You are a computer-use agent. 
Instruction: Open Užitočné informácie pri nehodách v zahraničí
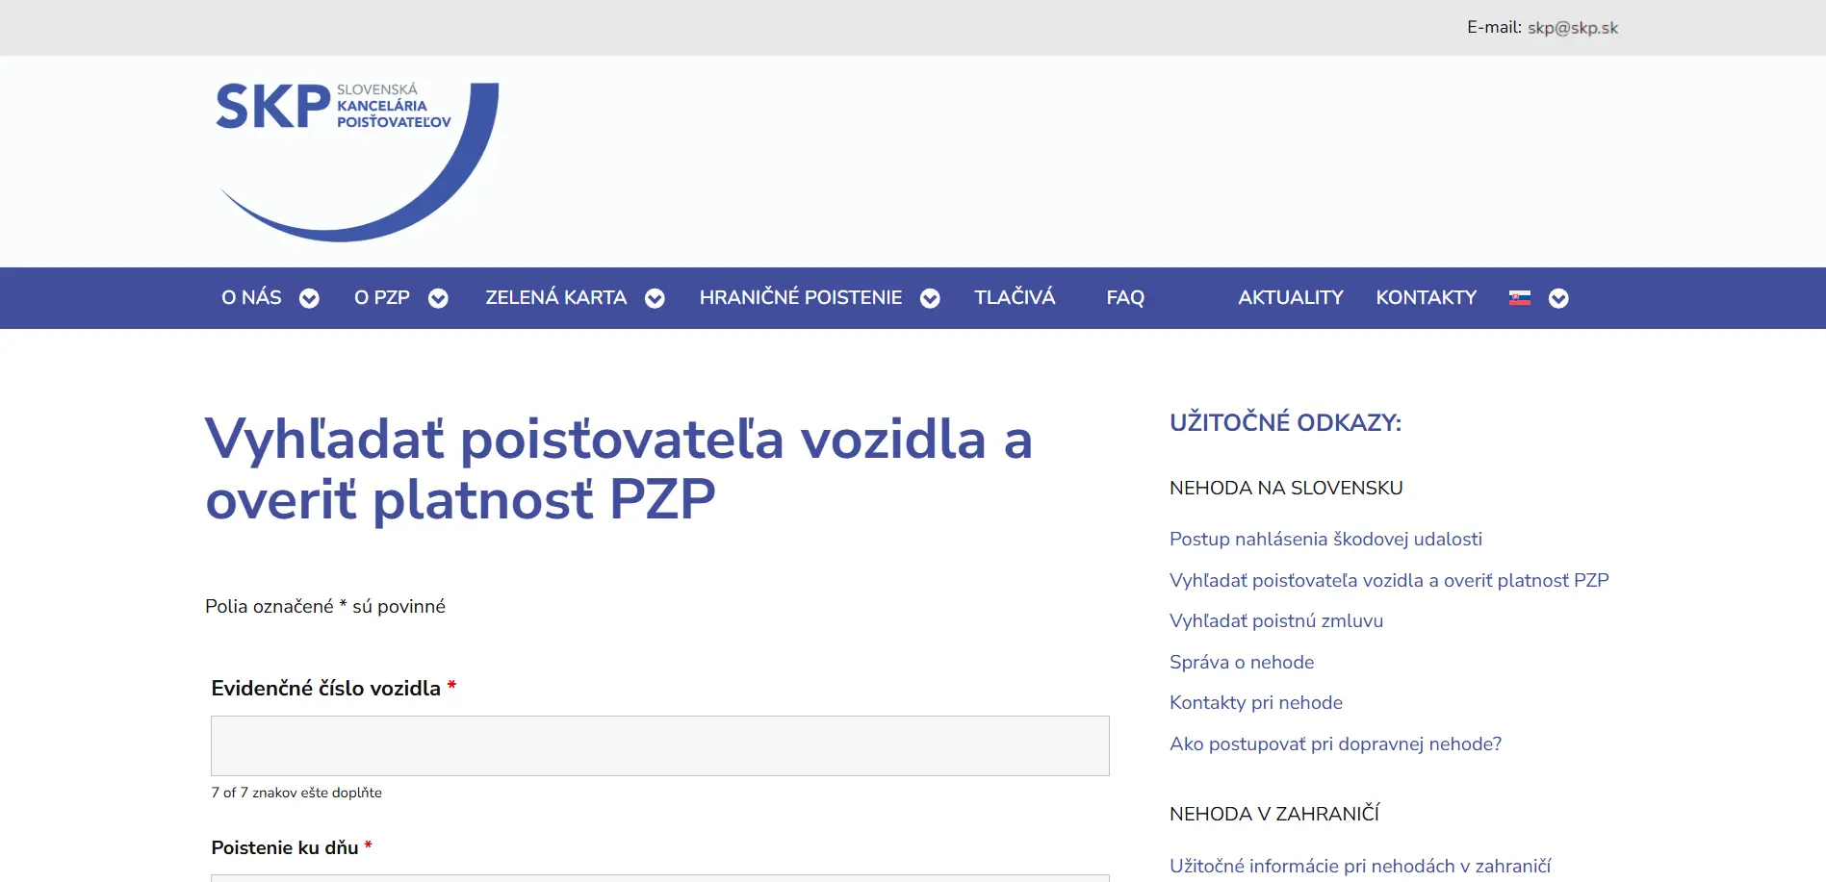1359,867
